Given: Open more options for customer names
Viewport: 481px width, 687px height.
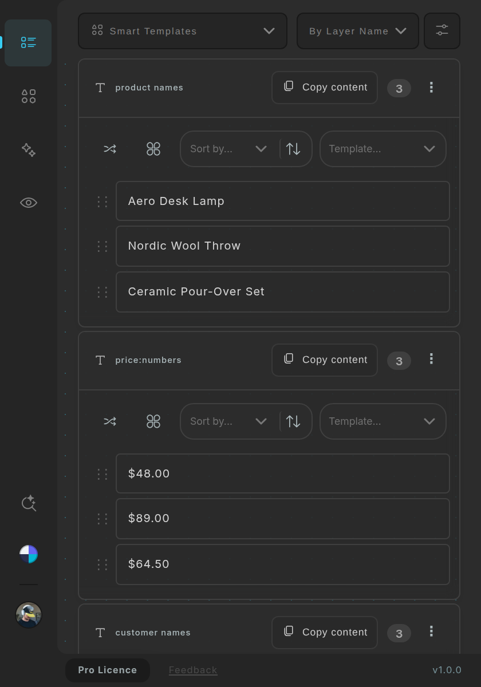Looking at the screenshot, I should point(431,631).
